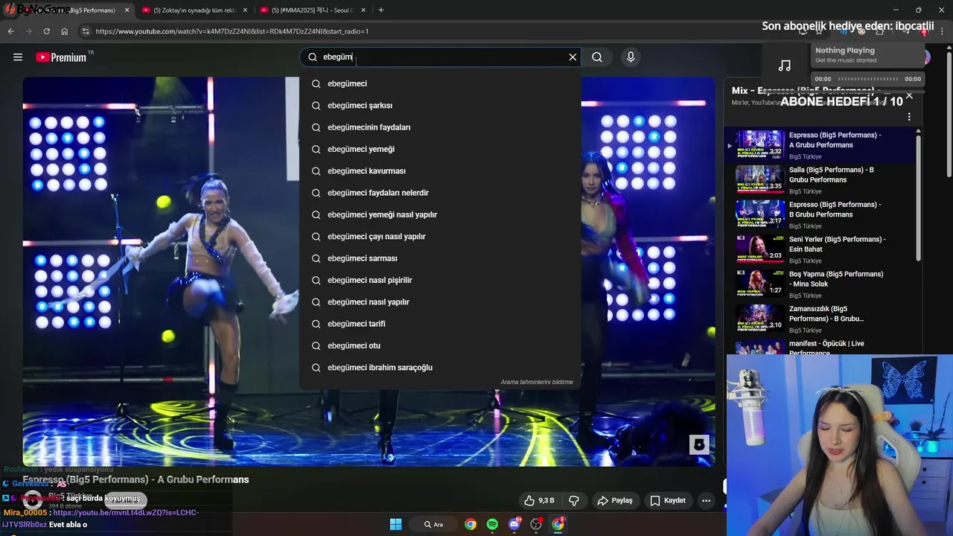953x536 pixels.
Task: Open Spotify from the taskbar
Action: pyautogui.click(x=492, y=524)
